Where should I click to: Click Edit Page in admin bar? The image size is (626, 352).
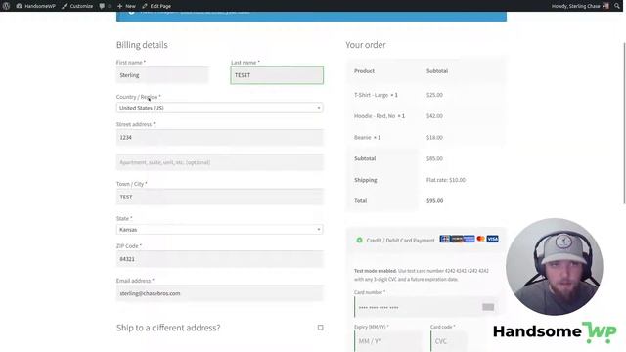(x=156, y=6)
